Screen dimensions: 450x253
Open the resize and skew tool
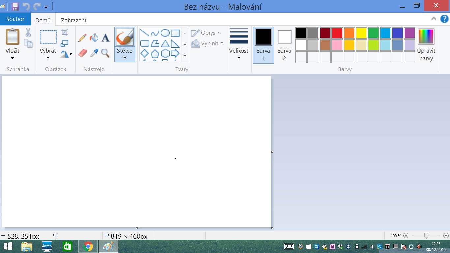coord(65,43)
